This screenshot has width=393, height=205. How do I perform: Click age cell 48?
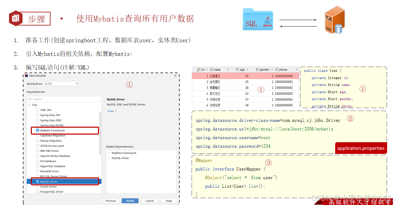[247, 105]
